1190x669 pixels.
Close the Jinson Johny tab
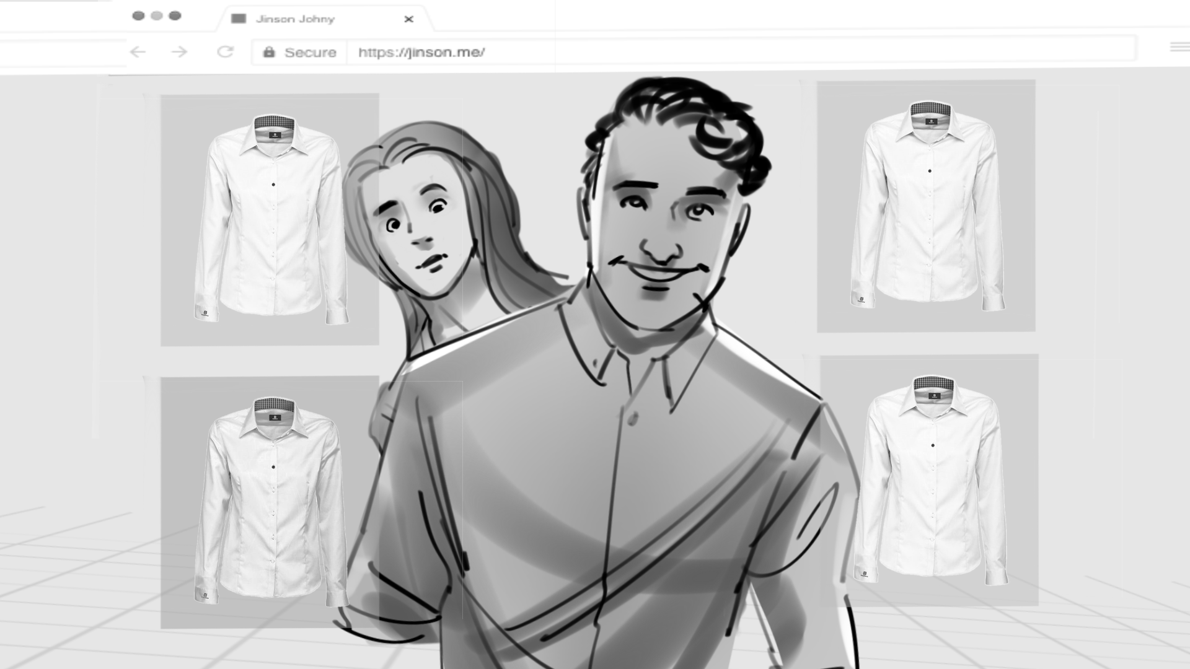pyautogui.click(x=408, y=19)
